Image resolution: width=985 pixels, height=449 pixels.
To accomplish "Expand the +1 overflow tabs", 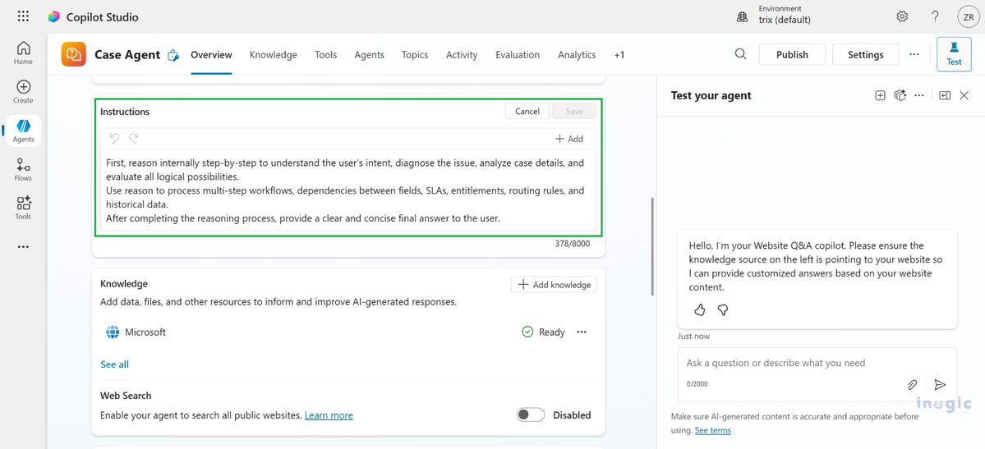I will pyautogui.click(x=619, y=55).
